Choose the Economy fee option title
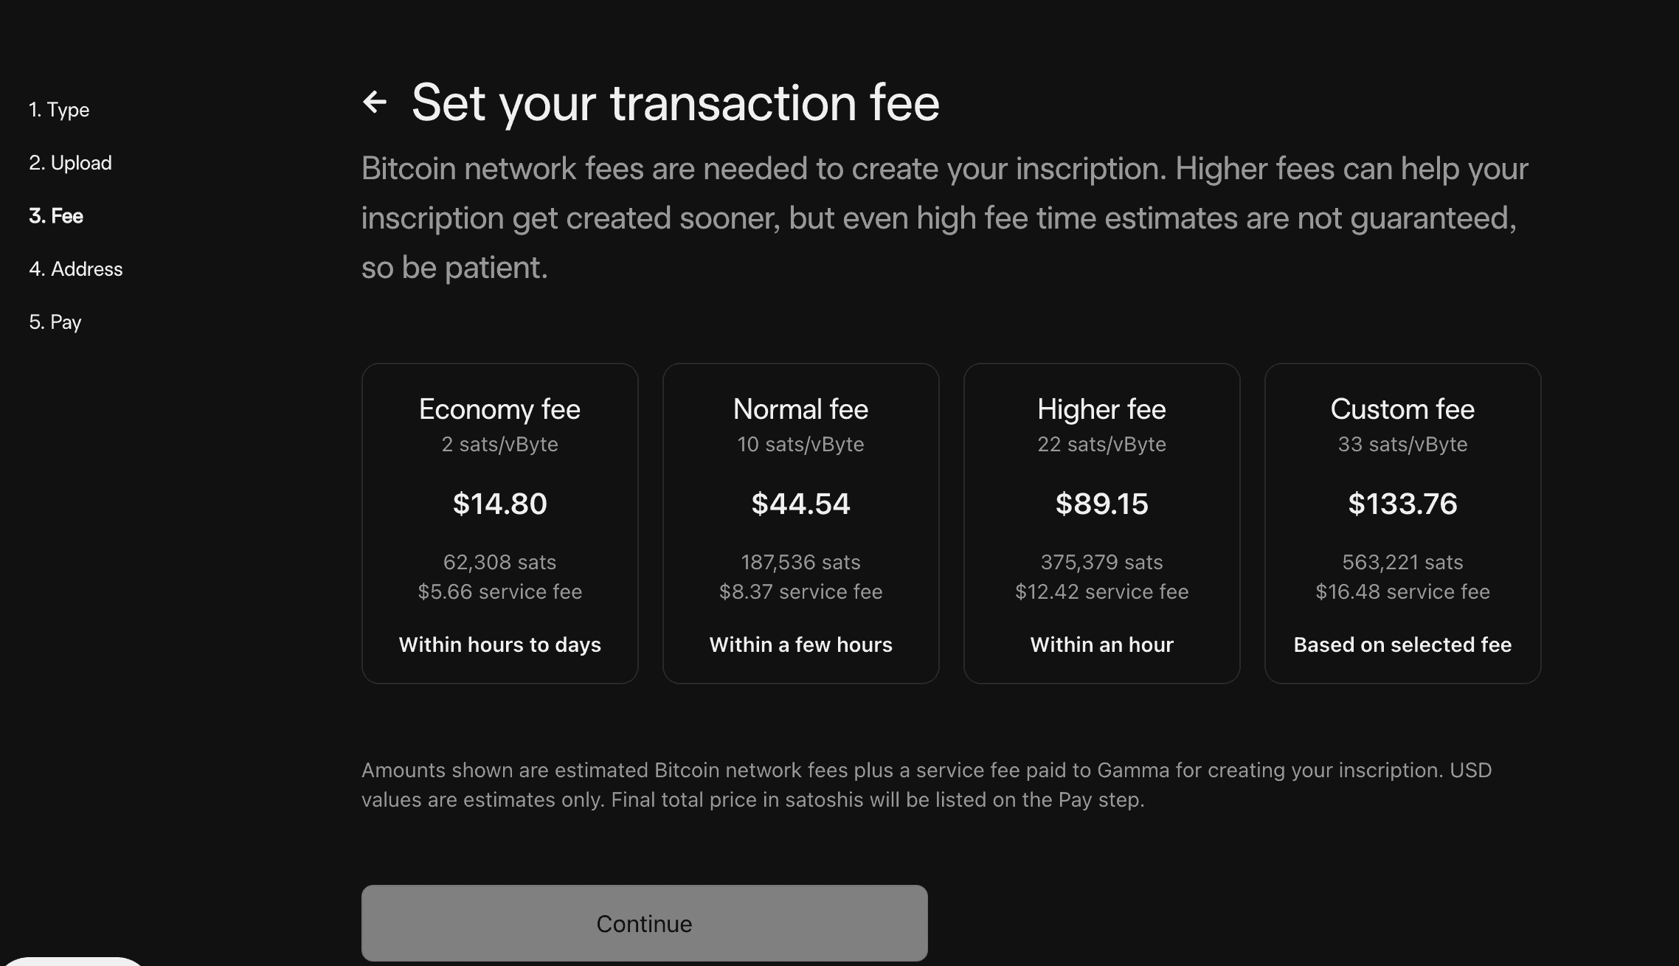1679x966 pixels. coord(499,409)
